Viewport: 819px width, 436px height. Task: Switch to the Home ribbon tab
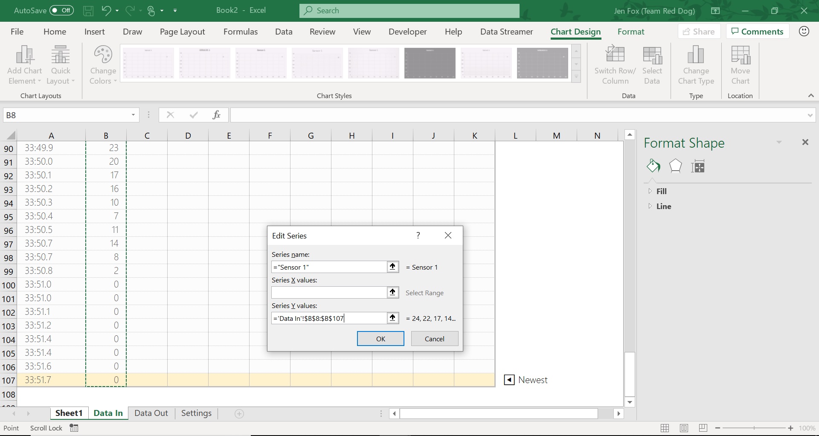click(55, 32)
